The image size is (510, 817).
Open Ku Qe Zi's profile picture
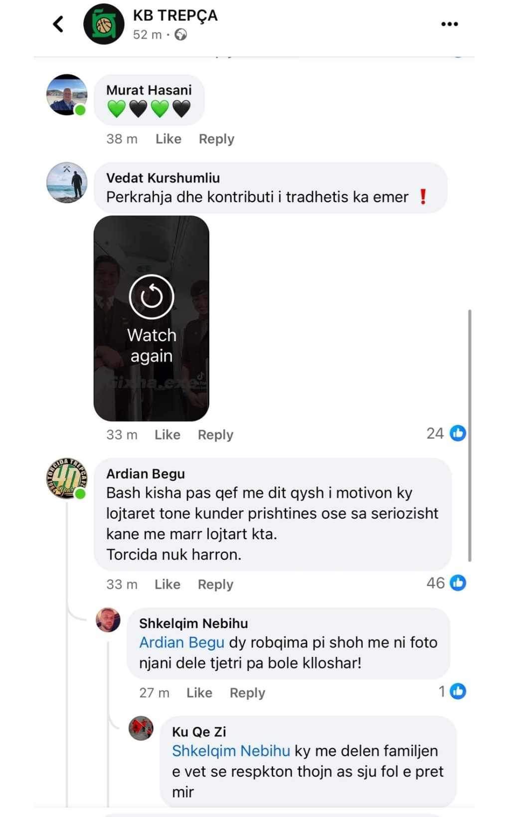point(141,728)
